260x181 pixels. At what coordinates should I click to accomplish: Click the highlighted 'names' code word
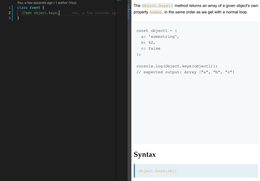click(x=156, y=12)
